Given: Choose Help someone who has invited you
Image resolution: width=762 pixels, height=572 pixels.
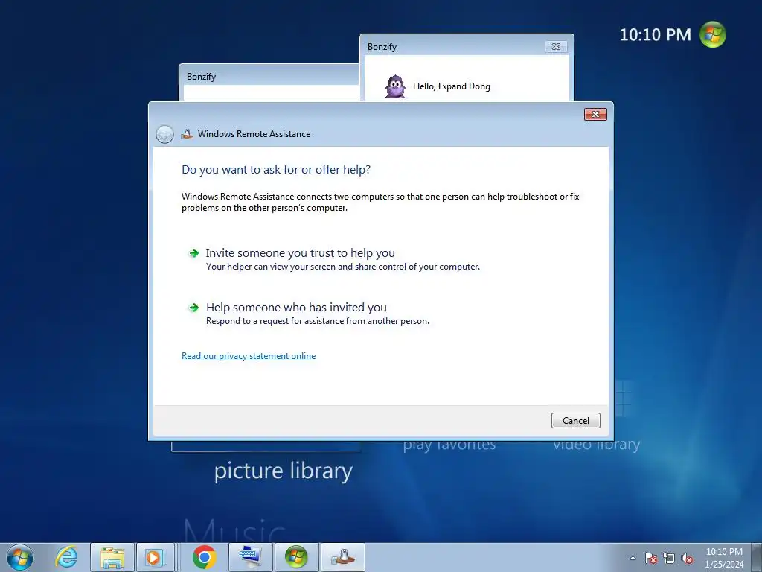Looking at the screenshot, I should (296, 308).
